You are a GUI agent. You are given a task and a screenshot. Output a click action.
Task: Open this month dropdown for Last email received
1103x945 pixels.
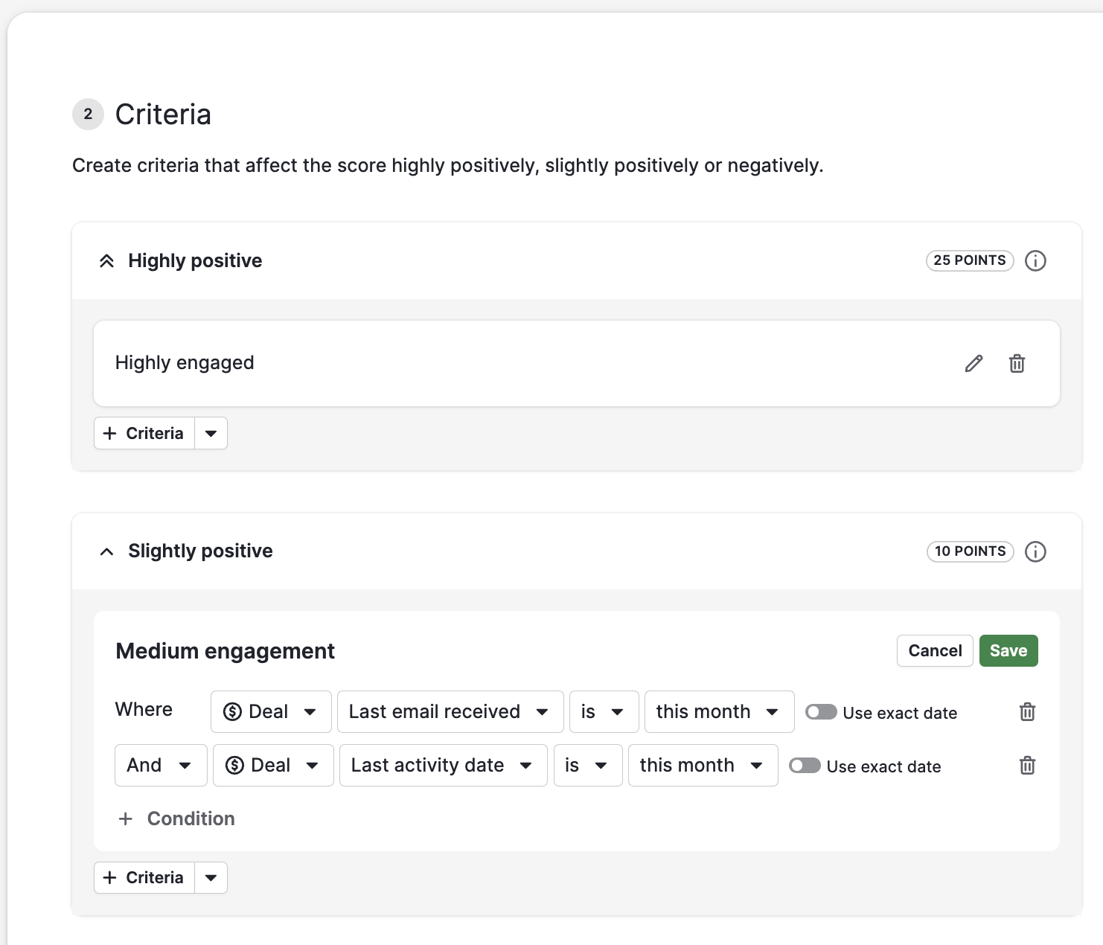719,712
